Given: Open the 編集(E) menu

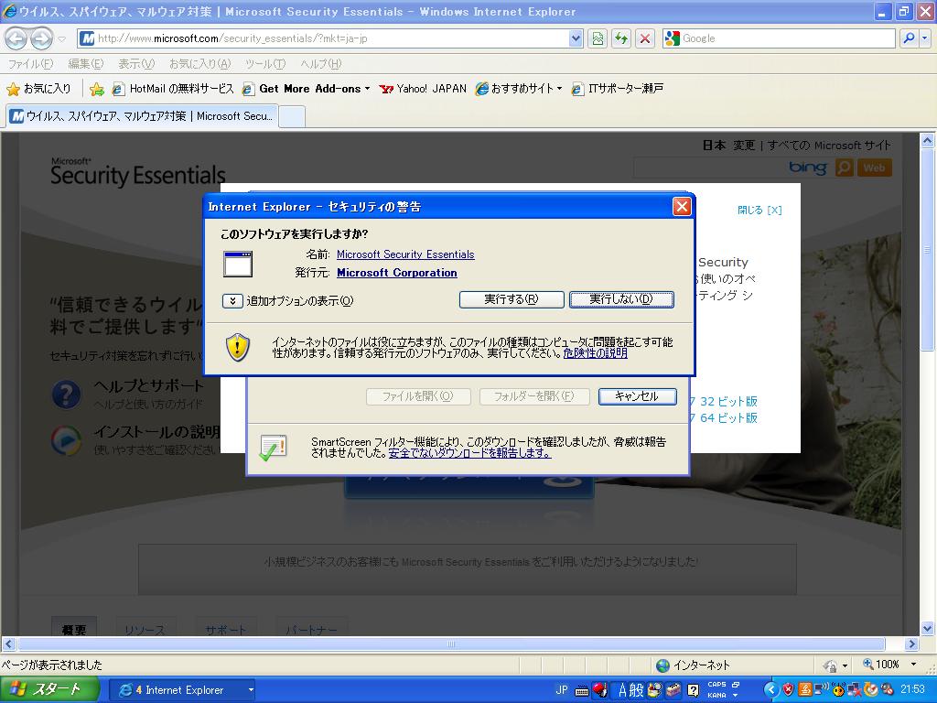Looking at the screenshot, I should click(x=85, y=63).
